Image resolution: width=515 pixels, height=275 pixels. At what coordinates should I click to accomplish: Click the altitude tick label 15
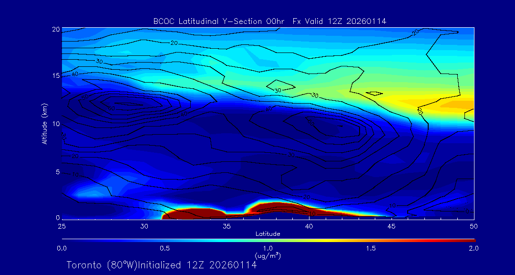pyautogui.click(x=55, y=75)
